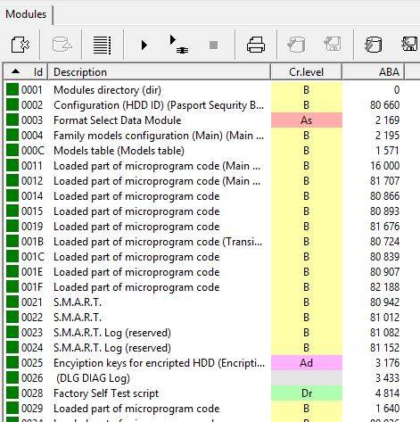
Task: Click the database read icon after the printer
Action: tap(296, 45)
